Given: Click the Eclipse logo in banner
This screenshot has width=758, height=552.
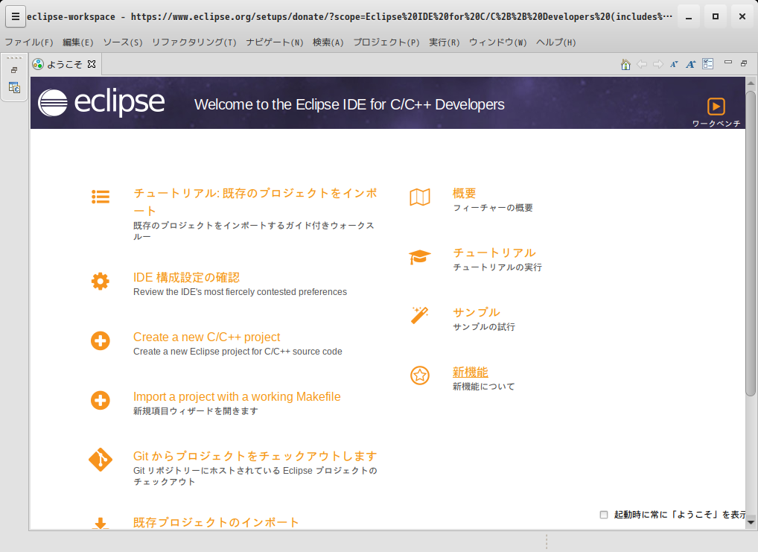Looking at the screenshot, I should [x=101, y=103].
